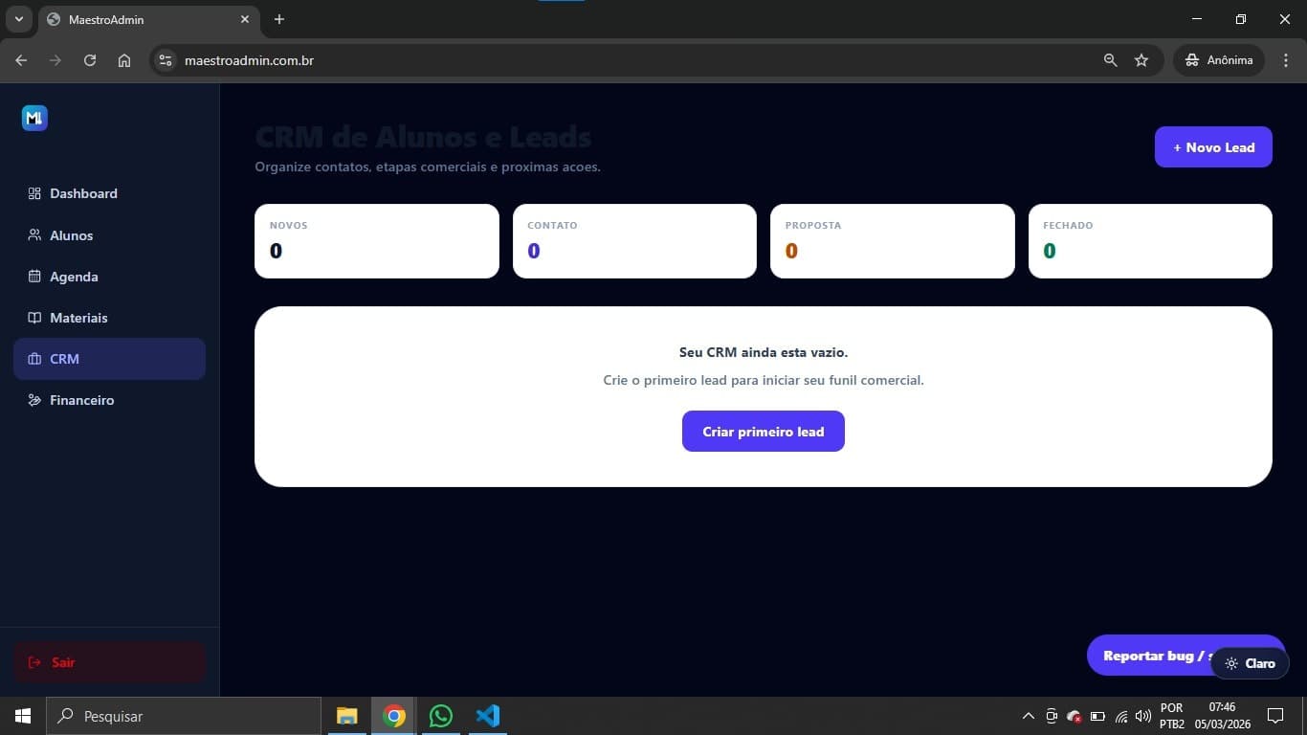
Task: Open Agenda via its calendar icon
Action: coord(33,277)
